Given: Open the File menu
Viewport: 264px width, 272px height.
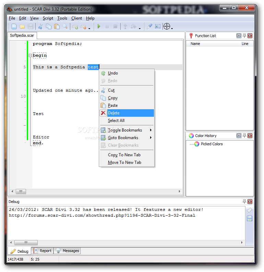Looking at the screenshot, I should (12, 18).
